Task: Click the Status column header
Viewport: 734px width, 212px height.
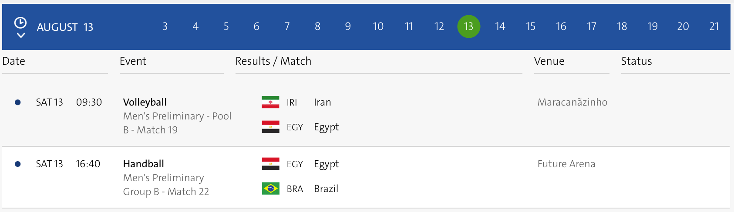Action: pyautogui.click(x=636, y=61)
